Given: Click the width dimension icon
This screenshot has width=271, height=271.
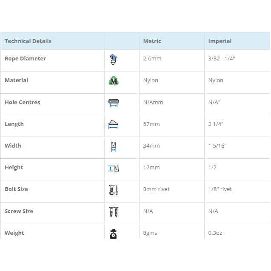Looking at the screenshot, I should tap(113, 146).
